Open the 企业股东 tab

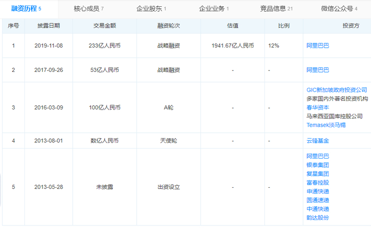(151, 9)
